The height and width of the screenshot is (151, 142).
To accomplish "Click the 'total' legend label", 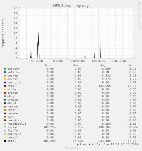I will pos(12,141).
